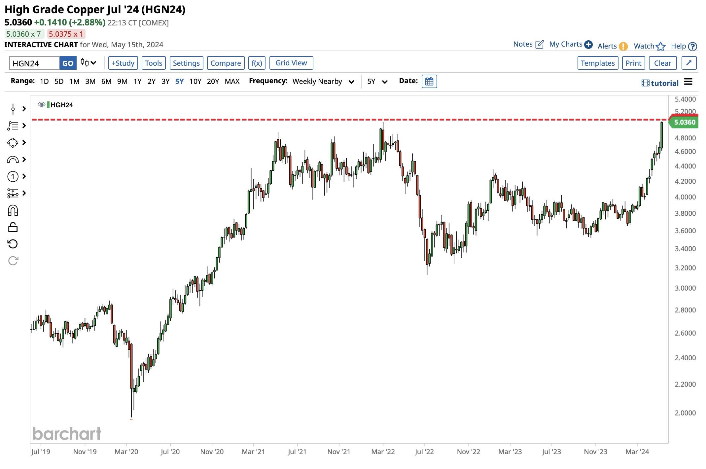Click the Alerts exclamation icon
Screen dimensions: 706x469
click(623, 46)
